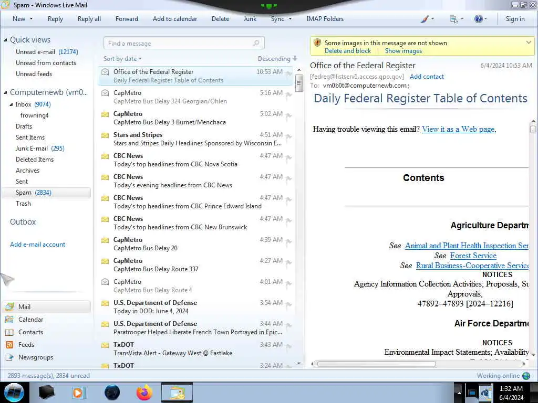Expand the info bar chevron
Image resolution: width=538 pixels, height=403 pixels.
[529, 43]
